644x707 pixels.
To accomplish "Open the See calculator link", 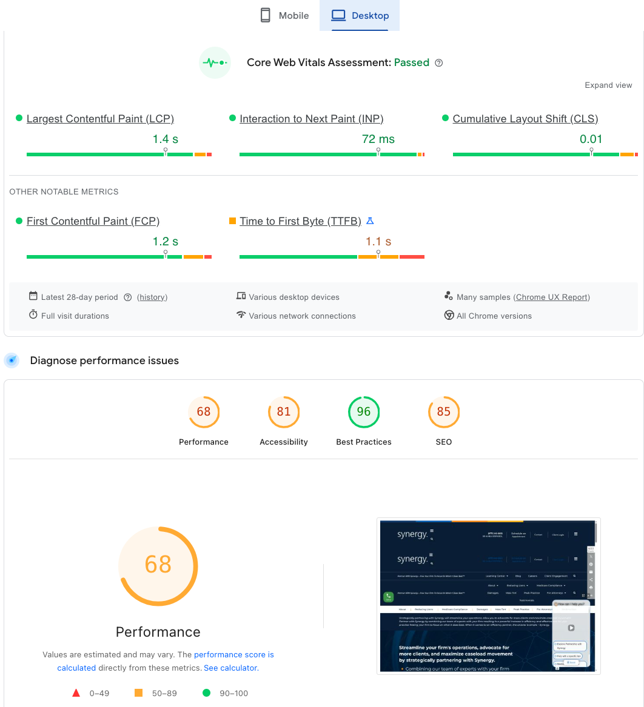I will (230, 668).
